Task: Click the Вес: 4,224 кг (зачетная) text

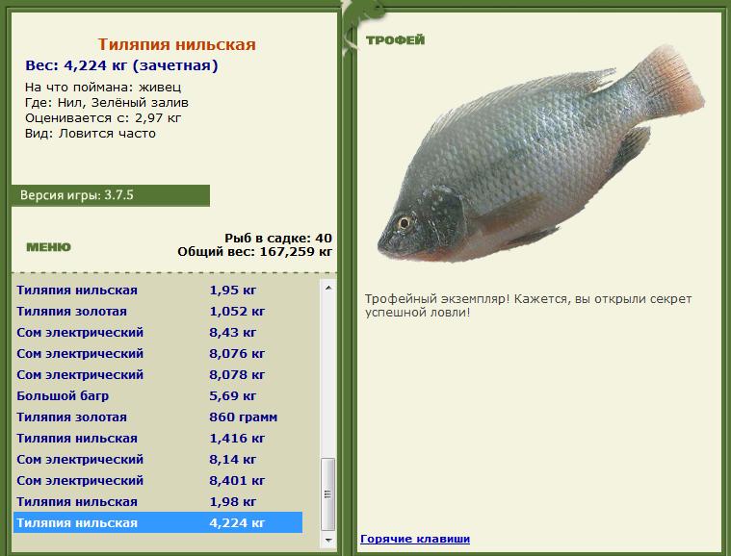Action: [121, 65]
